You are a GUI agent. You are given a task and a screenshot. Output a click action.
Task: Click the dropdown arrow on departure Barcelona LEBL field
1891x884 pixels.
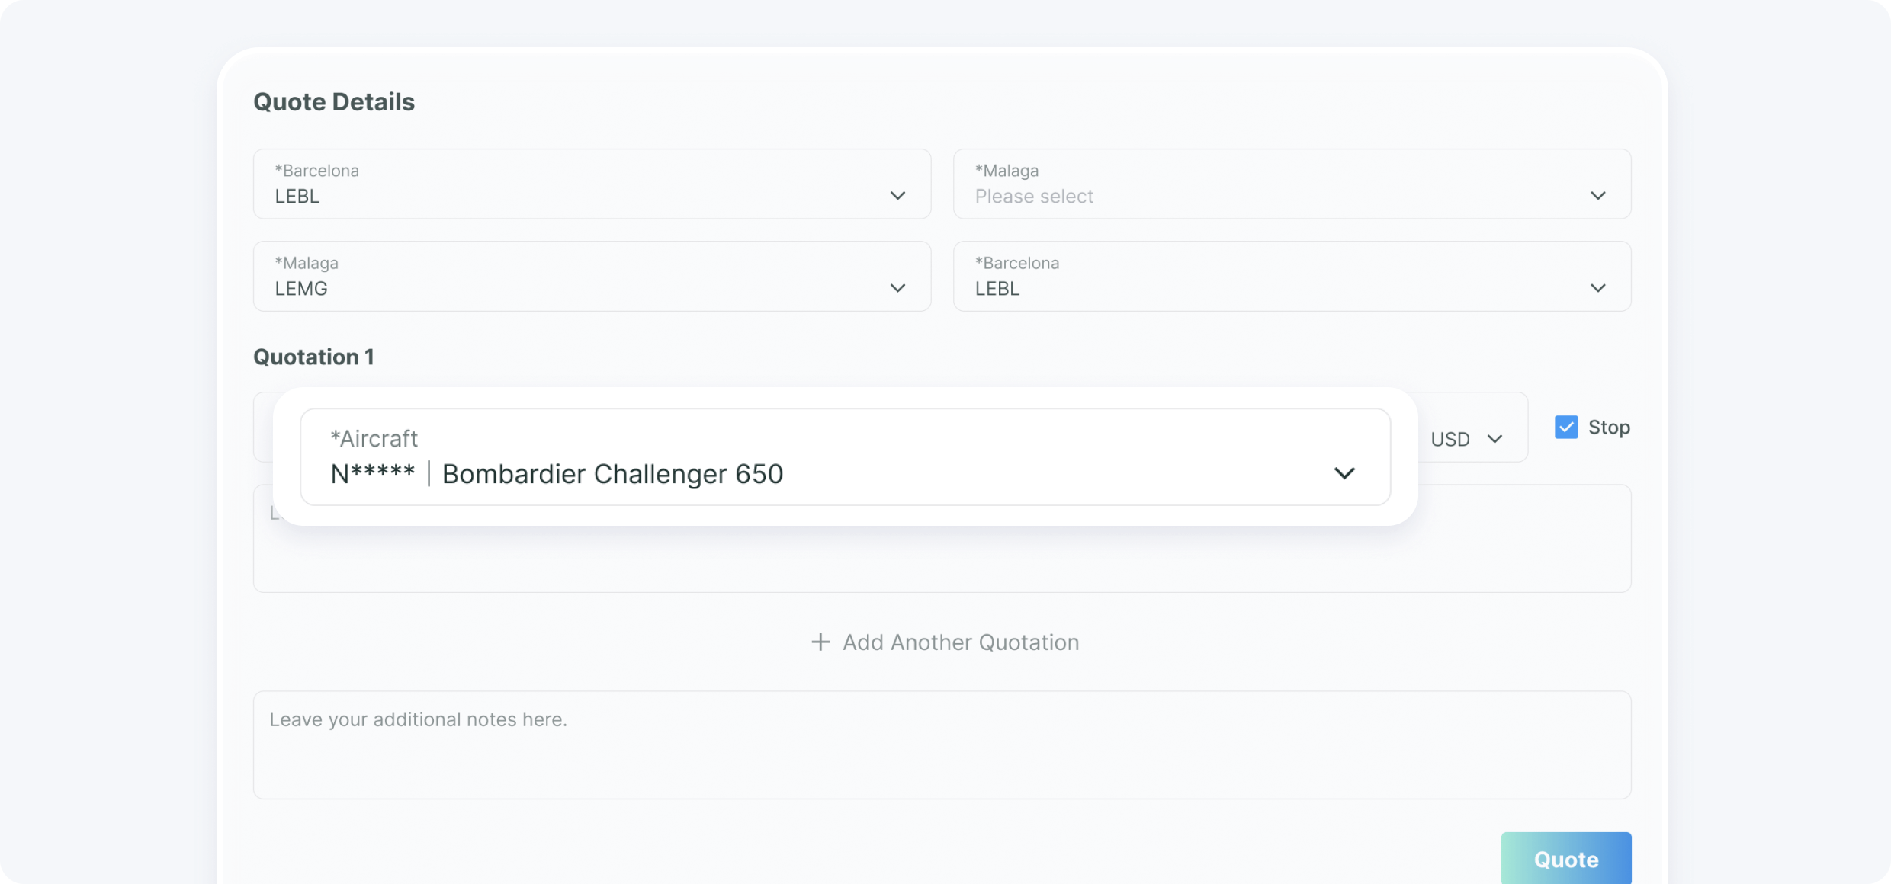pyautogui.click(x=897, y=196)
